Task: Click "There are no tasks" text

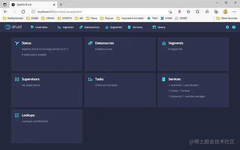Action: (106, 85)
